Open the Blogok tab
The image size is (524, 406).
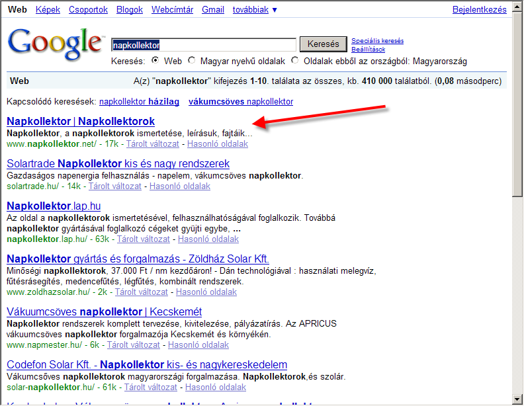click(129, 10)
